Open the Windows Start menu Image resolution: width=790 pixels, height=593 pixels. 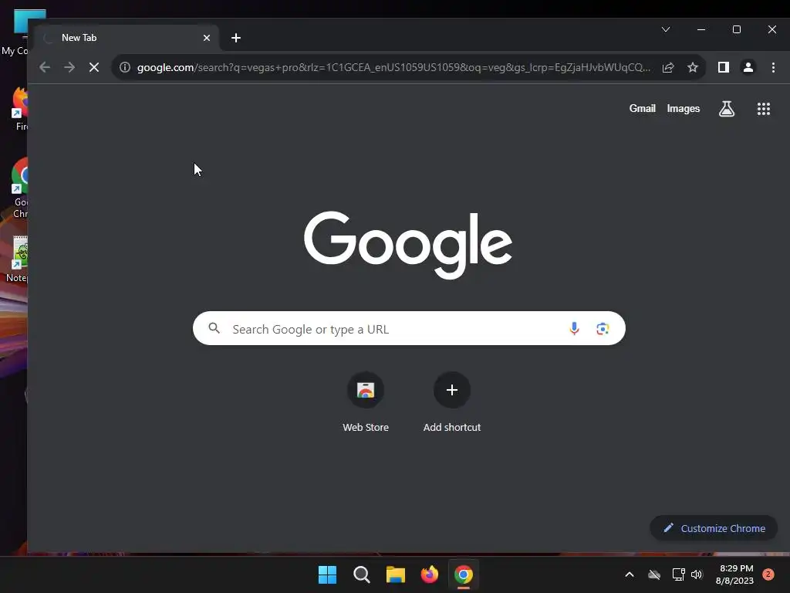[x=327, y=574]
